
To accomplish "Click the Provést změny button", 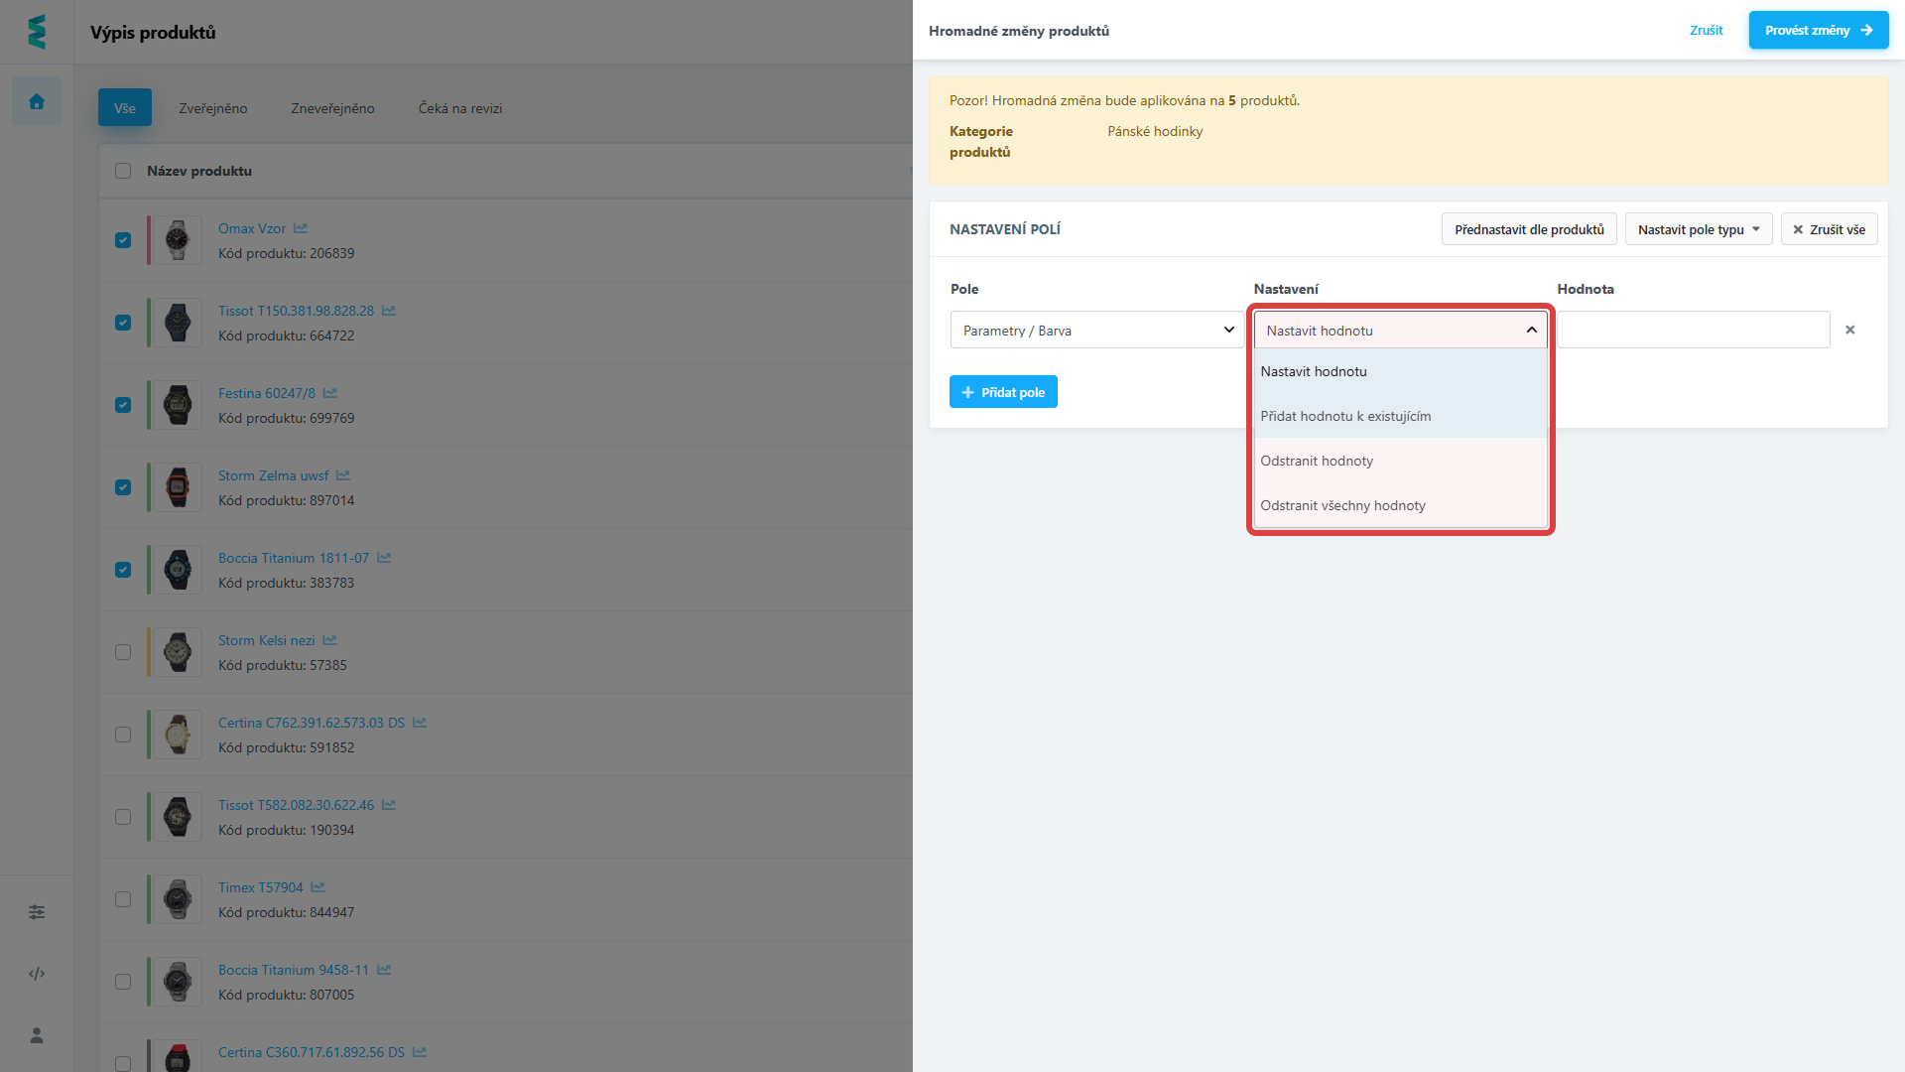I will (1818, 30).
